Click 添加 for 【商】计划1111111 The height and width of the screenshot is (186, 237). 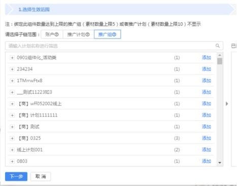point(207,115)
